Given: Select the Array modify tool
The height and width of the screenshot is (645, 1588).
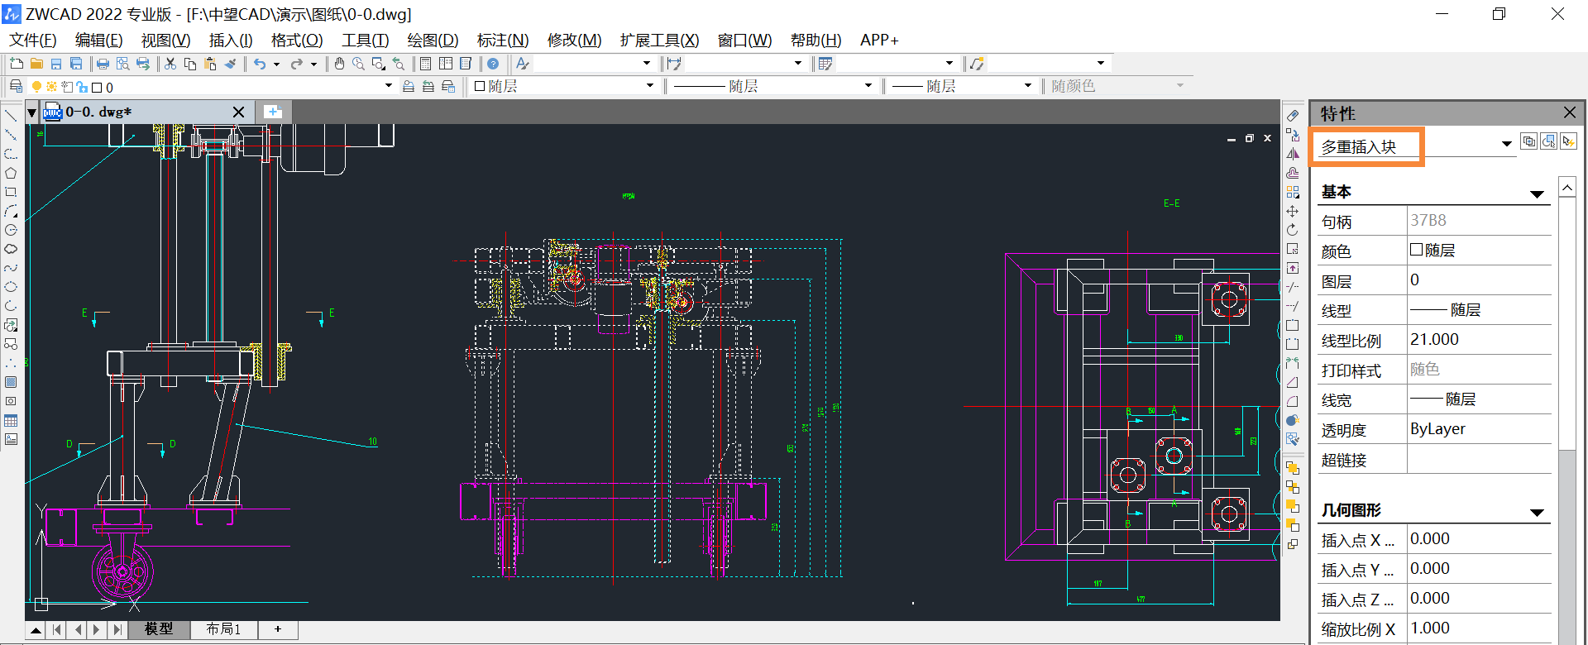Looking at the screenshot, I should click(x=1293, y=192).
